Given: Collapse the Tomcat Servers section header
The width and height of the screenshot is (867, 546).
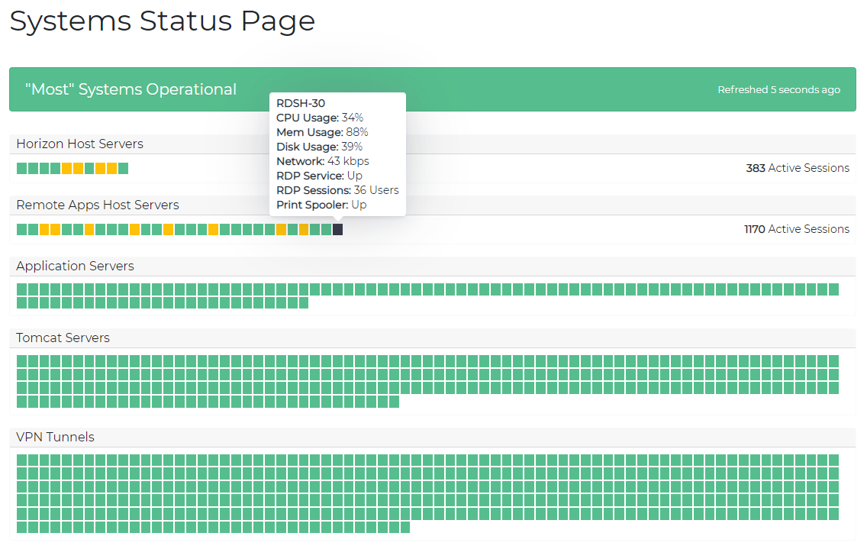Looking at the screenshot, I should pos(63,338).
